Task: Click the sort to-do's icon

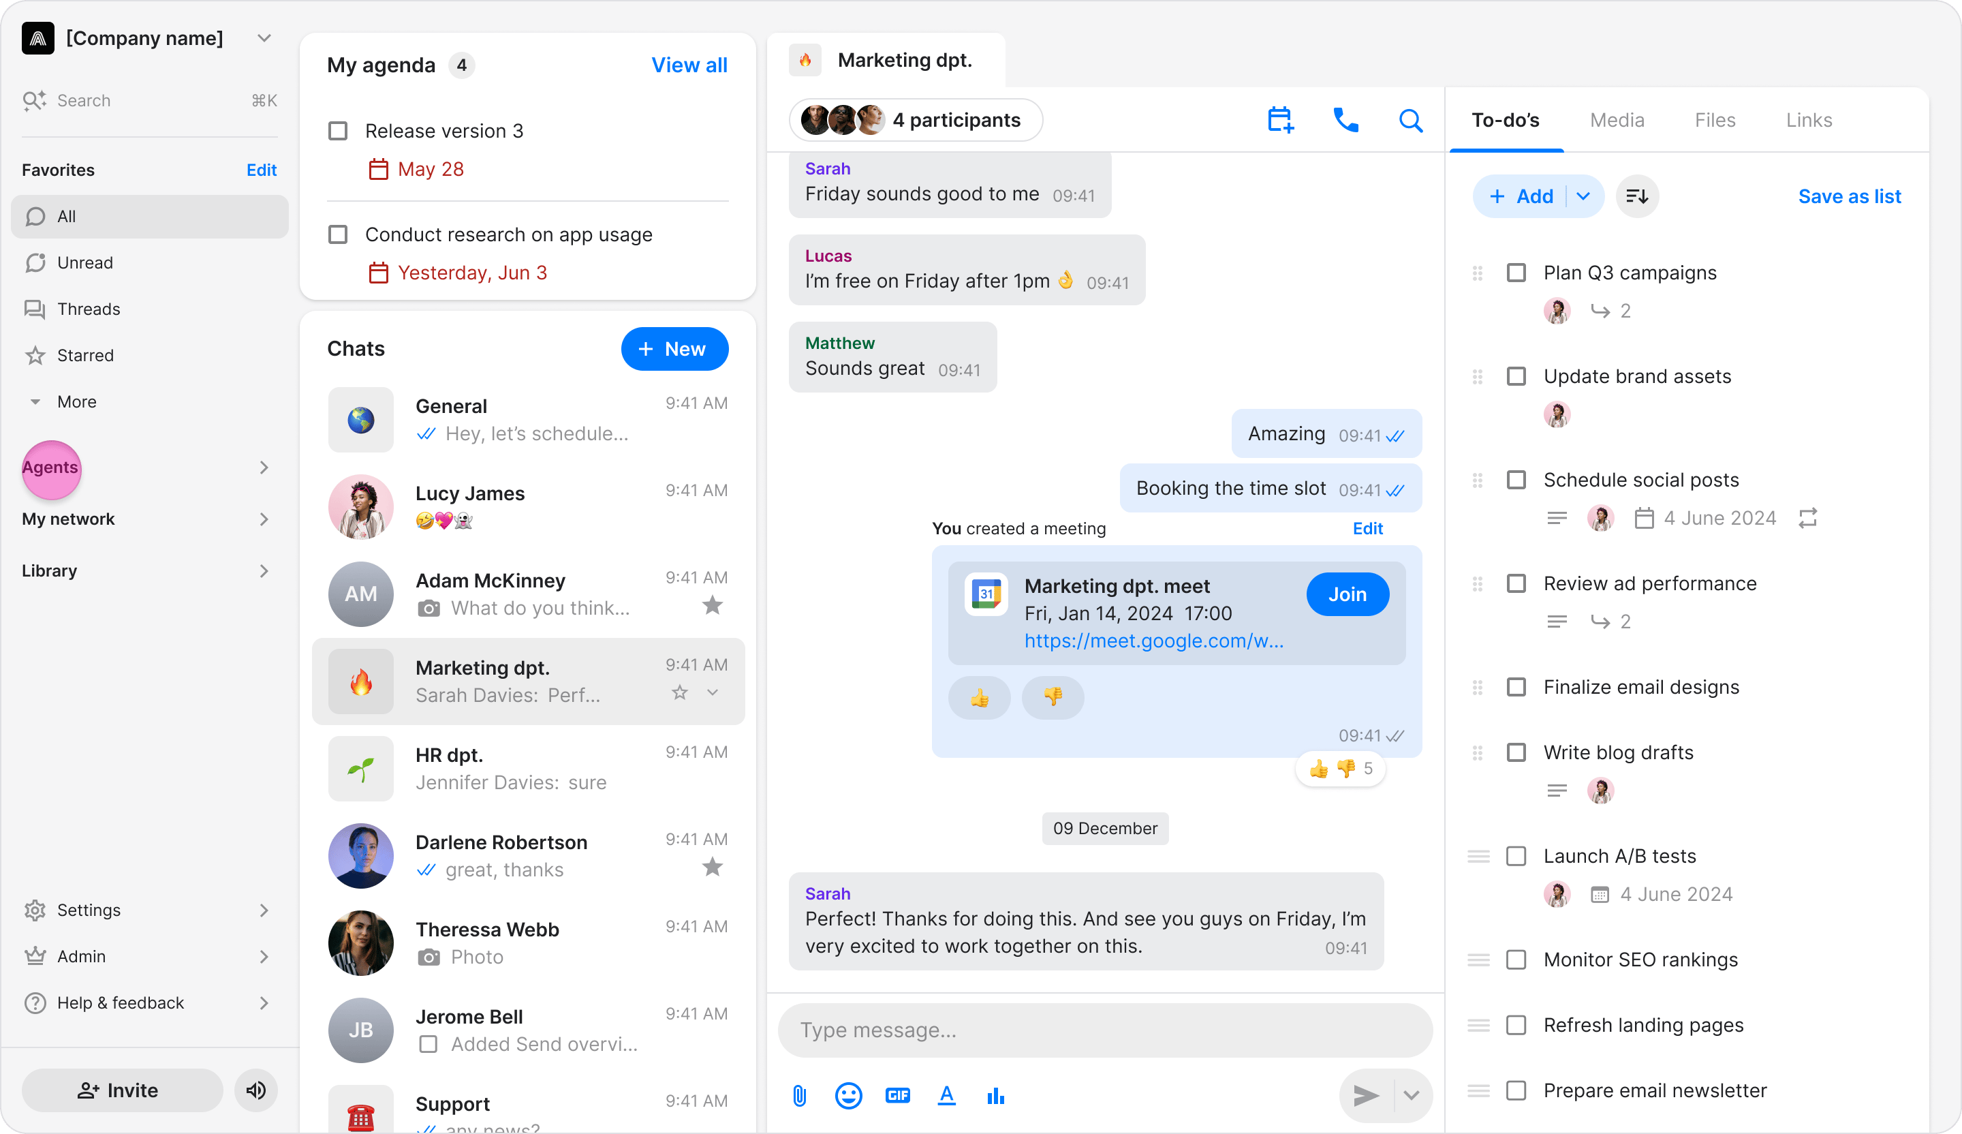Action: pos(1637,196)
